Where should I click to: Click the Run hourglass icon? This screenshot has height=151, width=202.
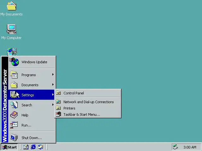[14, 125]
